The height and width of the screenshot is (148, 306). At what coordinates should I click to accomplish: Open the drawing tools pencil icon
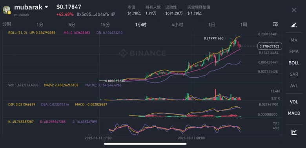[294, 25]
